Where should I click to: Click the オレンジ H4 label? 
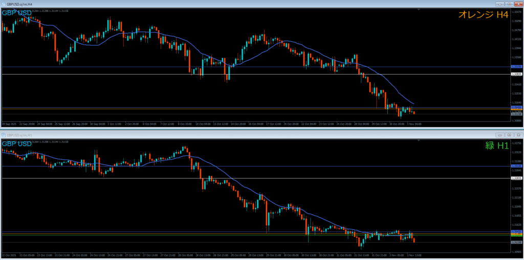pyautogui.click(x=483, y=14)
